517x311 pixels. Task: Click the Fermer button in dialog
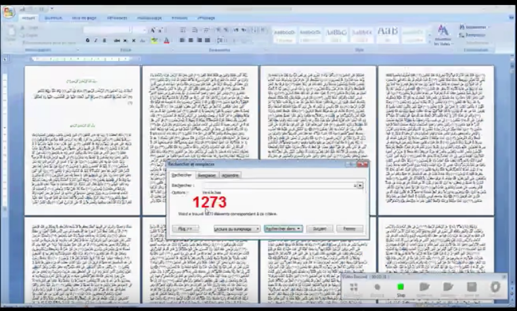coord(349,228)
